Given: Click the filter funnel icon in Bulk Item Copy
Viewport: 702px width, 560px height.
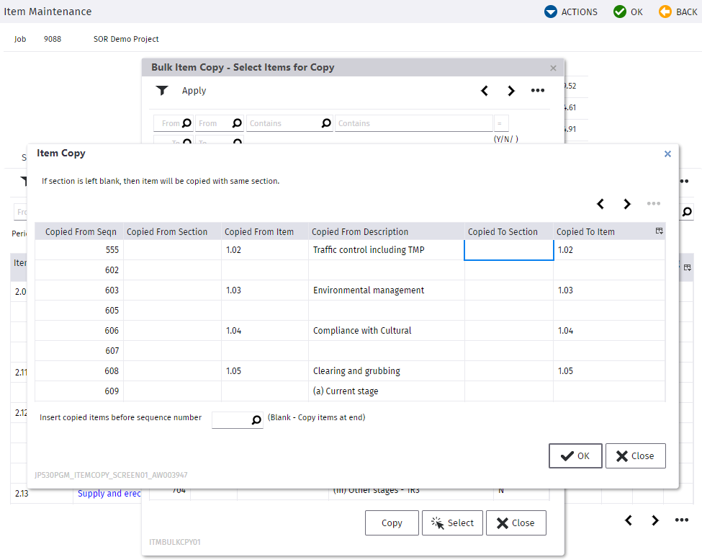Looking at the screenshot, I should pos(161,91).
